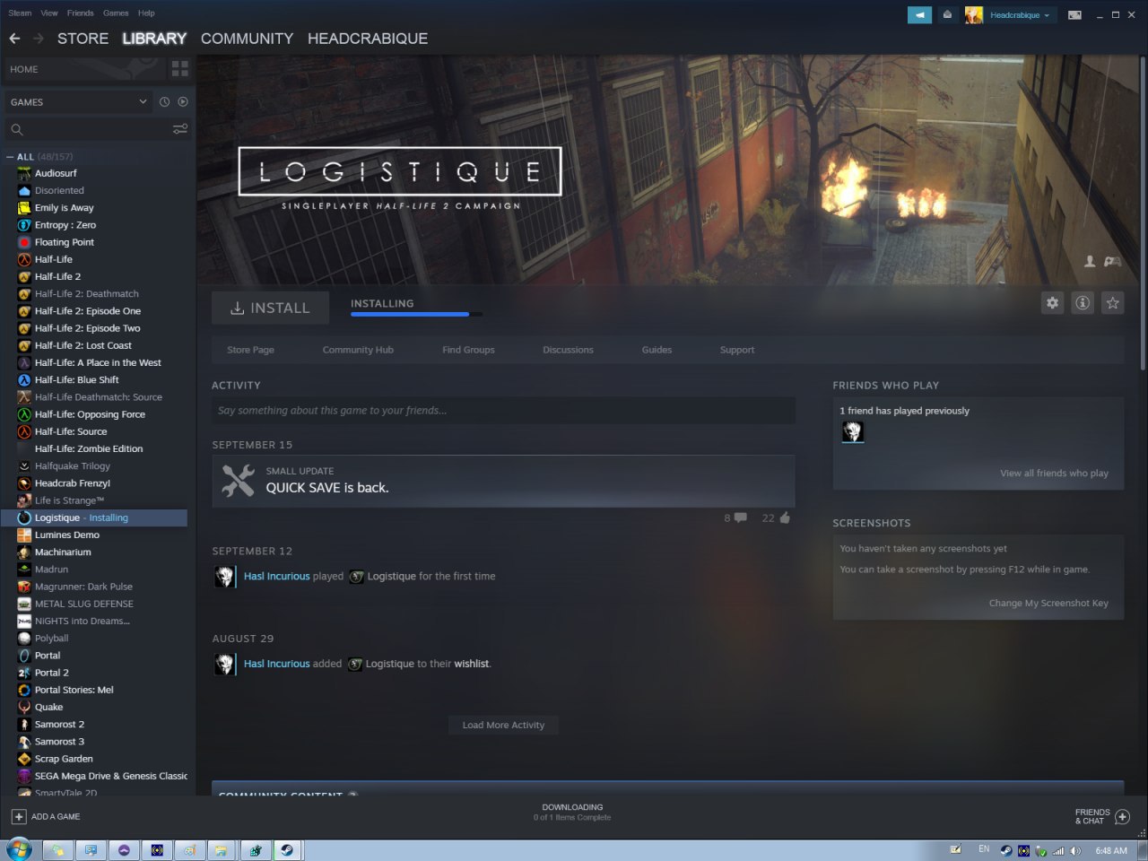Open the DOWNLOADING status at bottom
Image resolution: width=1148 pixels, height=861 pixels.
tap(572, 812)
